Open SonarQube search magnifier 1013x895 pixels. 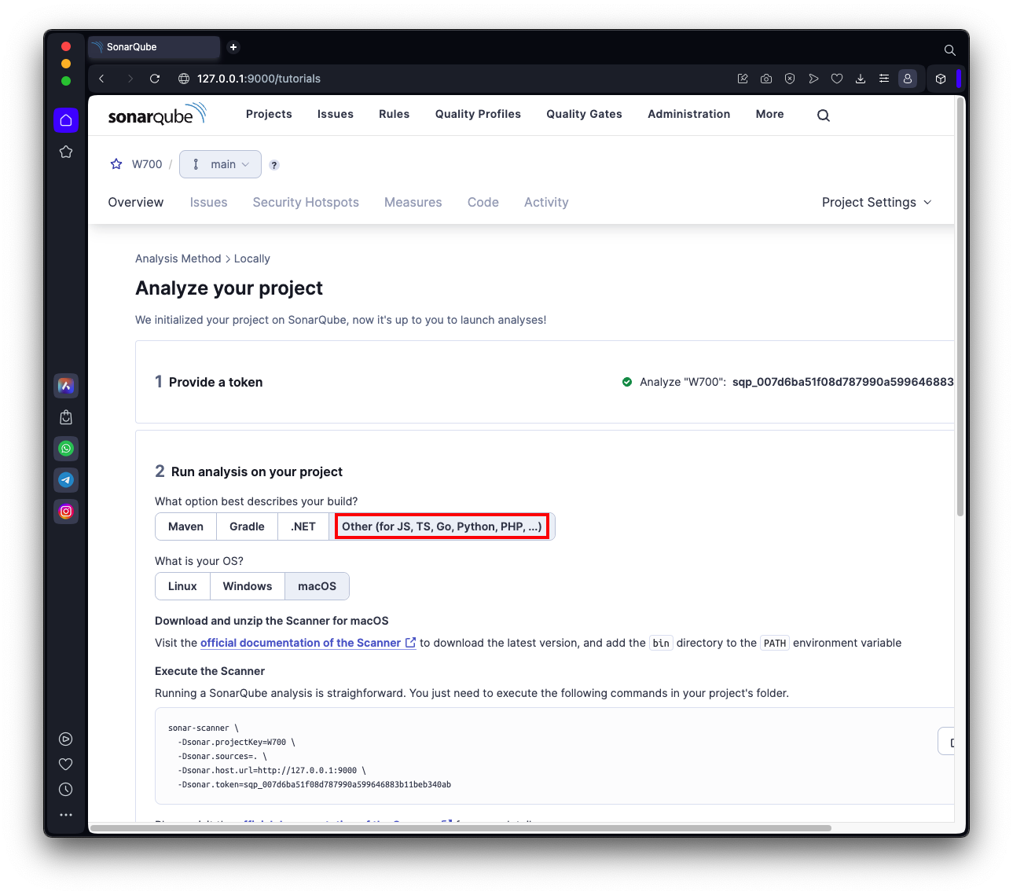(824, 116)
